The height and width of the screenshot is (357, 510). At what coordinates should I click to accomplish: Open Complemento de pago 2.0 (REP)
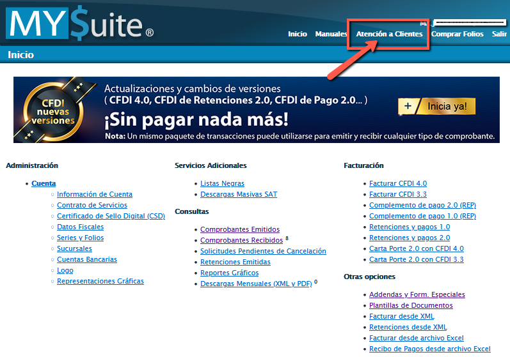coord(422,205)
